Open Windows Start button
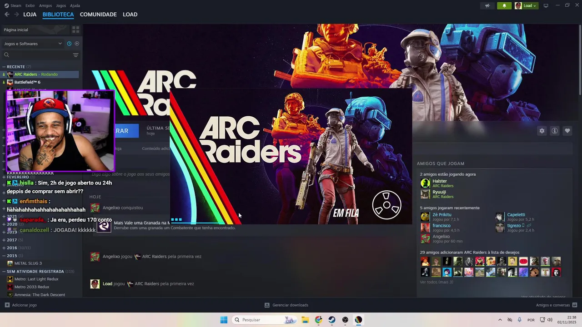582x327 pixels. (224, 320)
